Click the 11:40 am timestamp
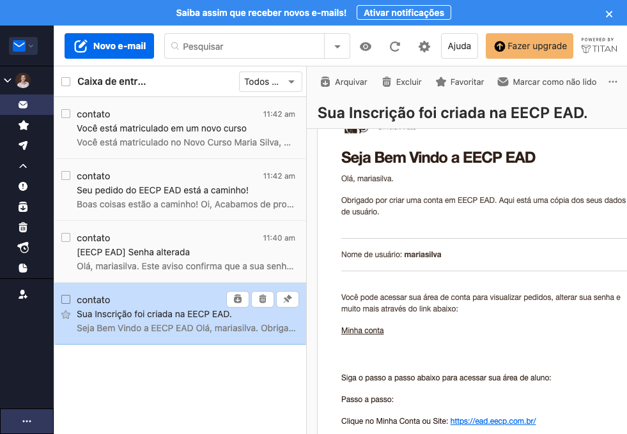627x434 pixels. tap(279, 238)
